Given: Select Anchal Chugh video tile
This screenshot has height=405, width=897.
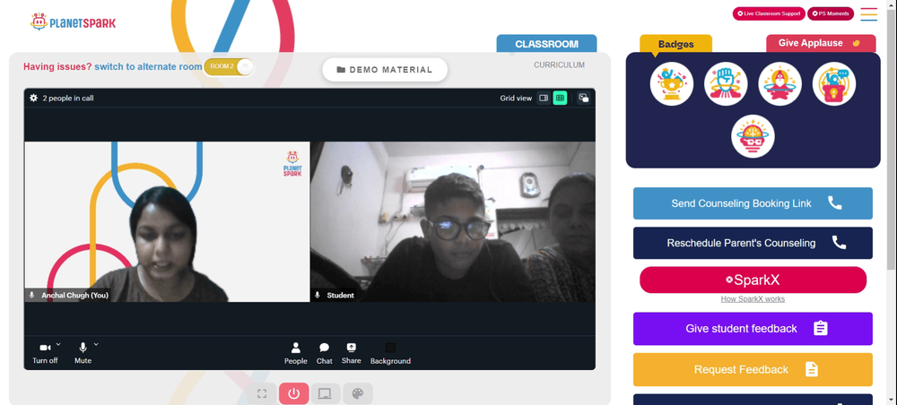Looking at the screenshot, I should [x=167, y=221].
